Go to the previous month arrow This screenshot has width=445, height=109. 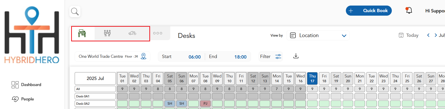pyautogui.click(x=428, y=35)
